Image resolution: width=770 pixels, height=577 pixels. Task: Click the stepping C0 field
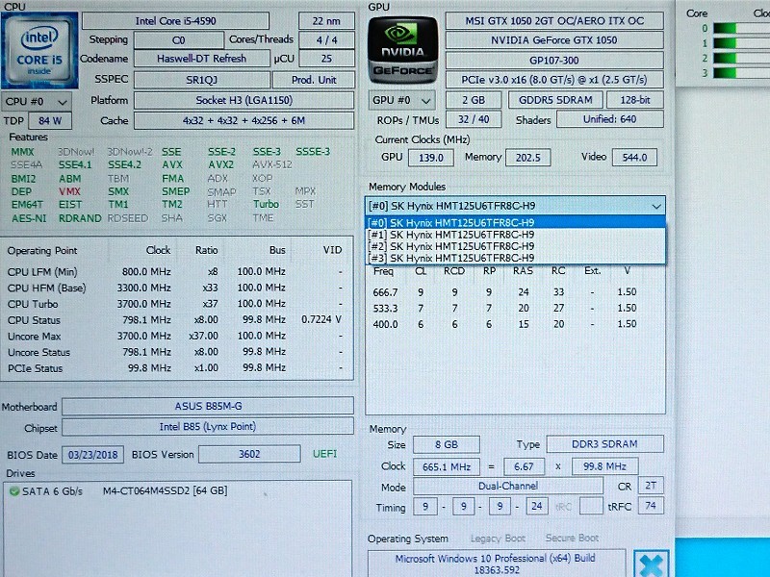[x=179, y=40]
